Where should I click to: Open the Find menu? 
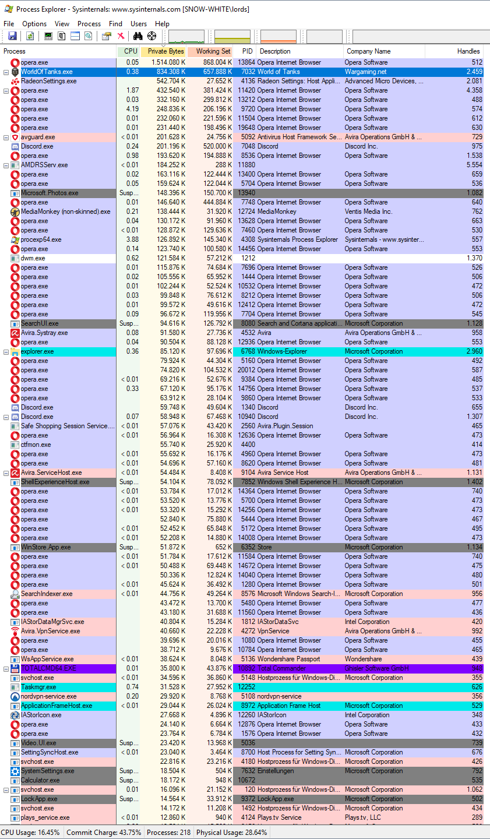(x=115, y=24)
